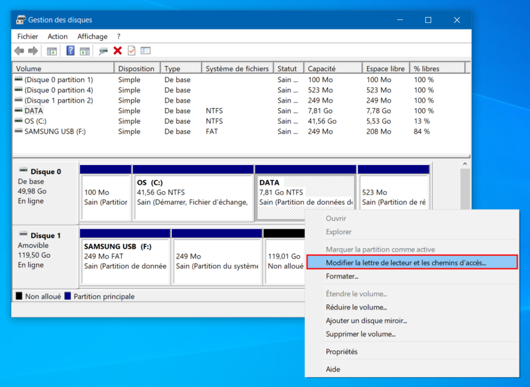Open the Action menu
Screen dimensions: 530x387
57,37
